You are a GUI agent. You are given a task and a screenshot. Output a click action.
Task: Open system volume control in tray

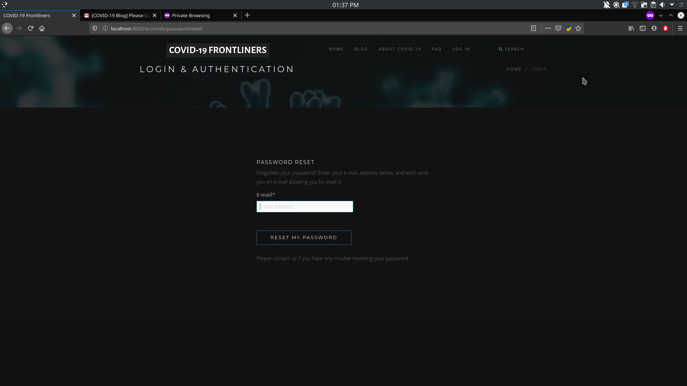pos(662,5)
